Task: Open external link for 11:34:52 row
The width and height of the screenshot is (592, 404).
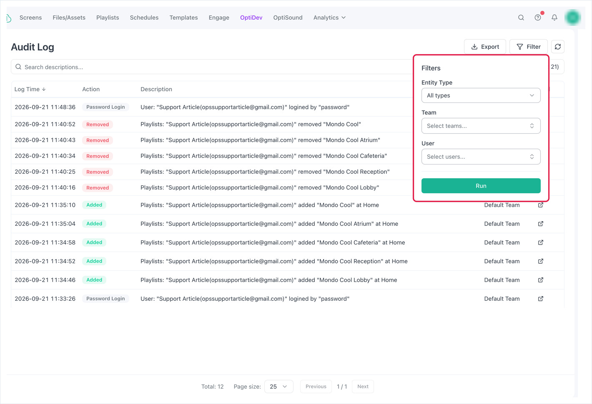Action: pos(541,261)
